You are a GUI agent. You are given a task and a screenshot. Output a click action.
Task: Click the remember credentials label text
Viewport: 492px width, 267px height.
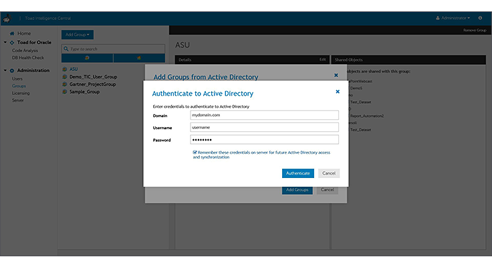(x=261, y=155)
